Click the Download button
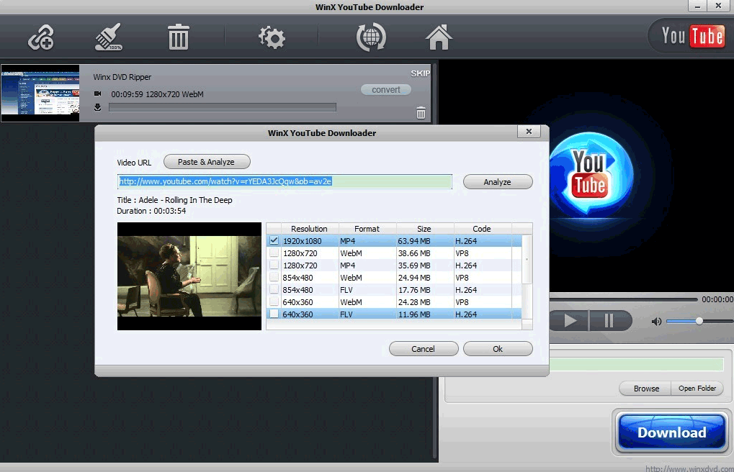The height and width of the screenshot is (472, 734). [671, 432]
